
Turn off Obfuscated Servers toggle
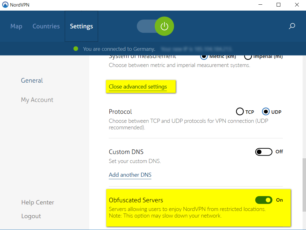(264, 200)
